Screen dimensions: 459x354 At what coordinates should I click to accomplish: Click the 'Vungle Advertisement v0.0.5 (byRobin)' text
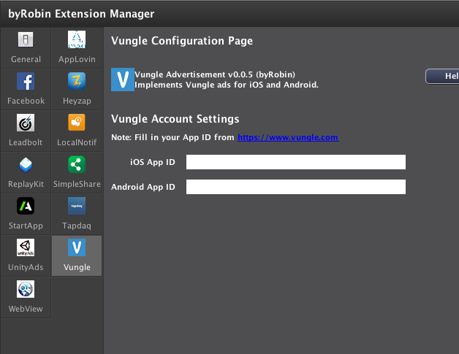tap(215, 74)
